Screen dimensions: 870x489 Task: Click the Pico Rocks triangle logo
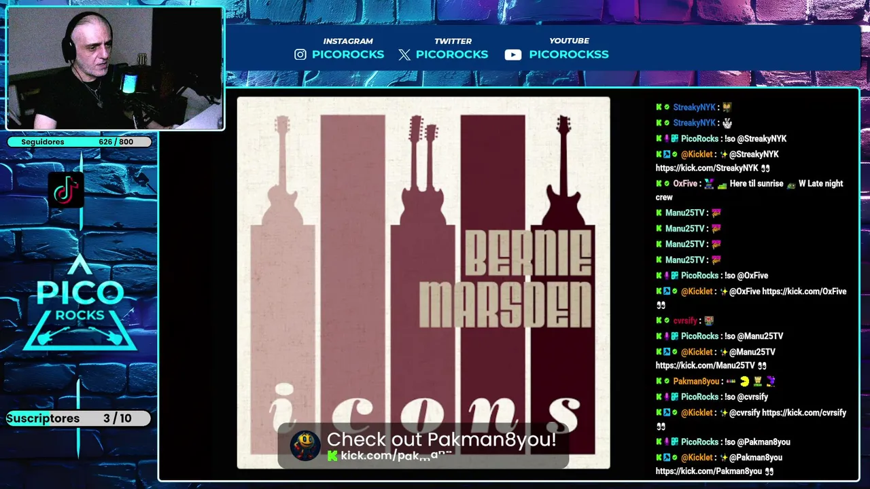point(80,304)
